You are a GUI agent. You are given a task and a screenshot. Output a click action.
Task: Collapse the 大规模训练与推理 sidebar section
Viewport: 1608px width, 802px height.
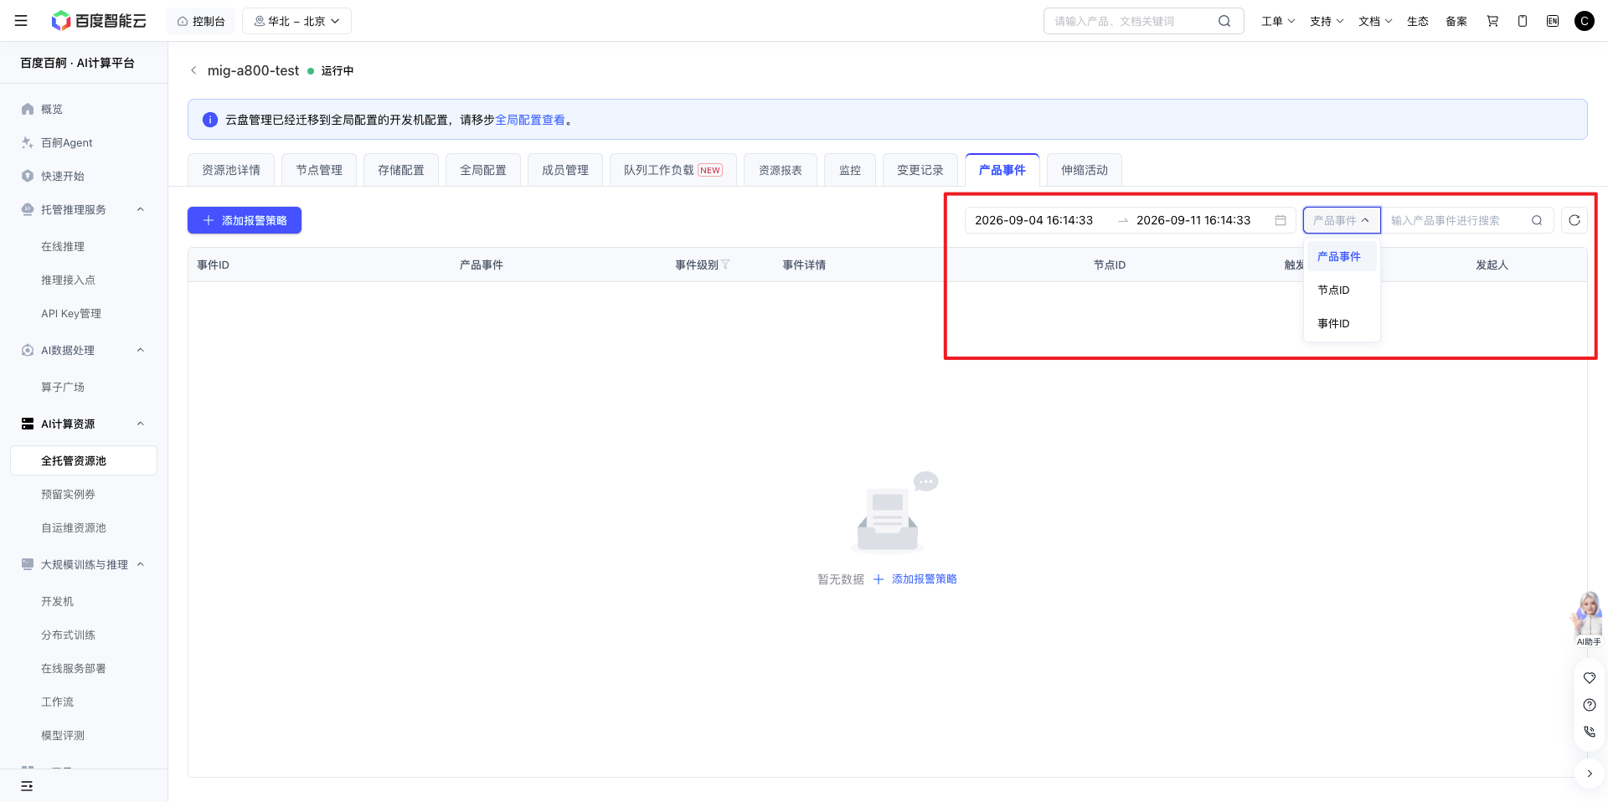(141, 564)
